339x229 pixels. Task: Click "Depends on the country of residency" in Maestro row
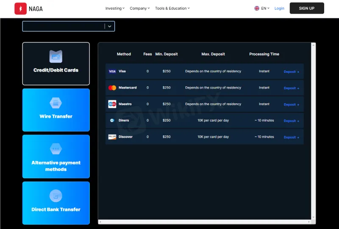coord(213,104)
